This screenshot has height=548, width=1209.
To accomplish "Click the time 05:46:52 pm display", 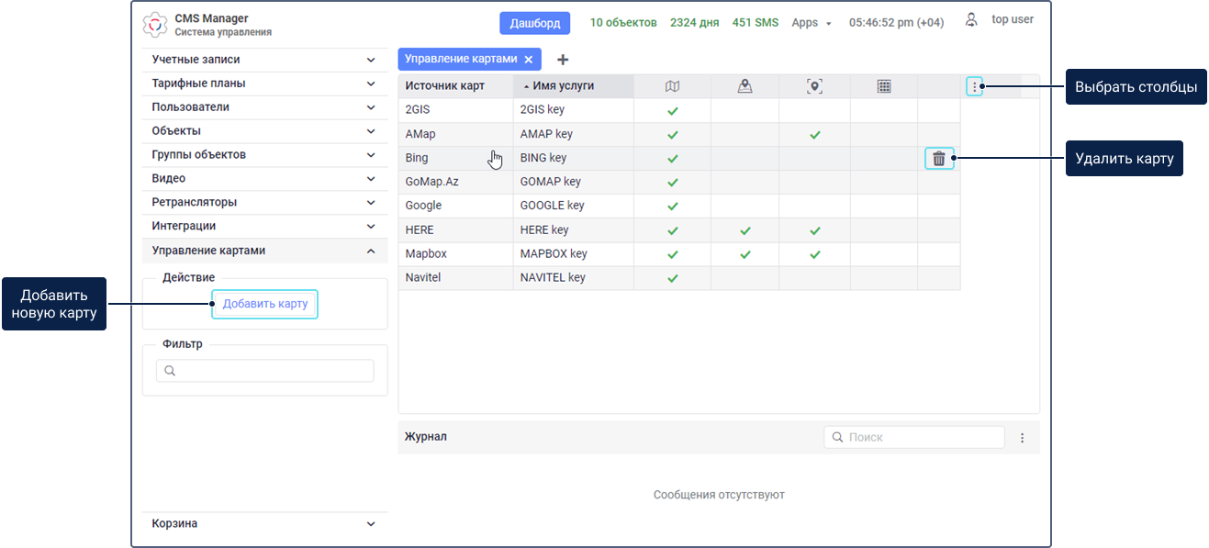I will point(896,23).
